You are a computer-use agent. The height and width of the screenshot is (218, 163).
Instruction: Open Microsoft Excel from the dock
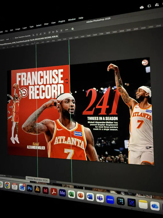point(71,194)
